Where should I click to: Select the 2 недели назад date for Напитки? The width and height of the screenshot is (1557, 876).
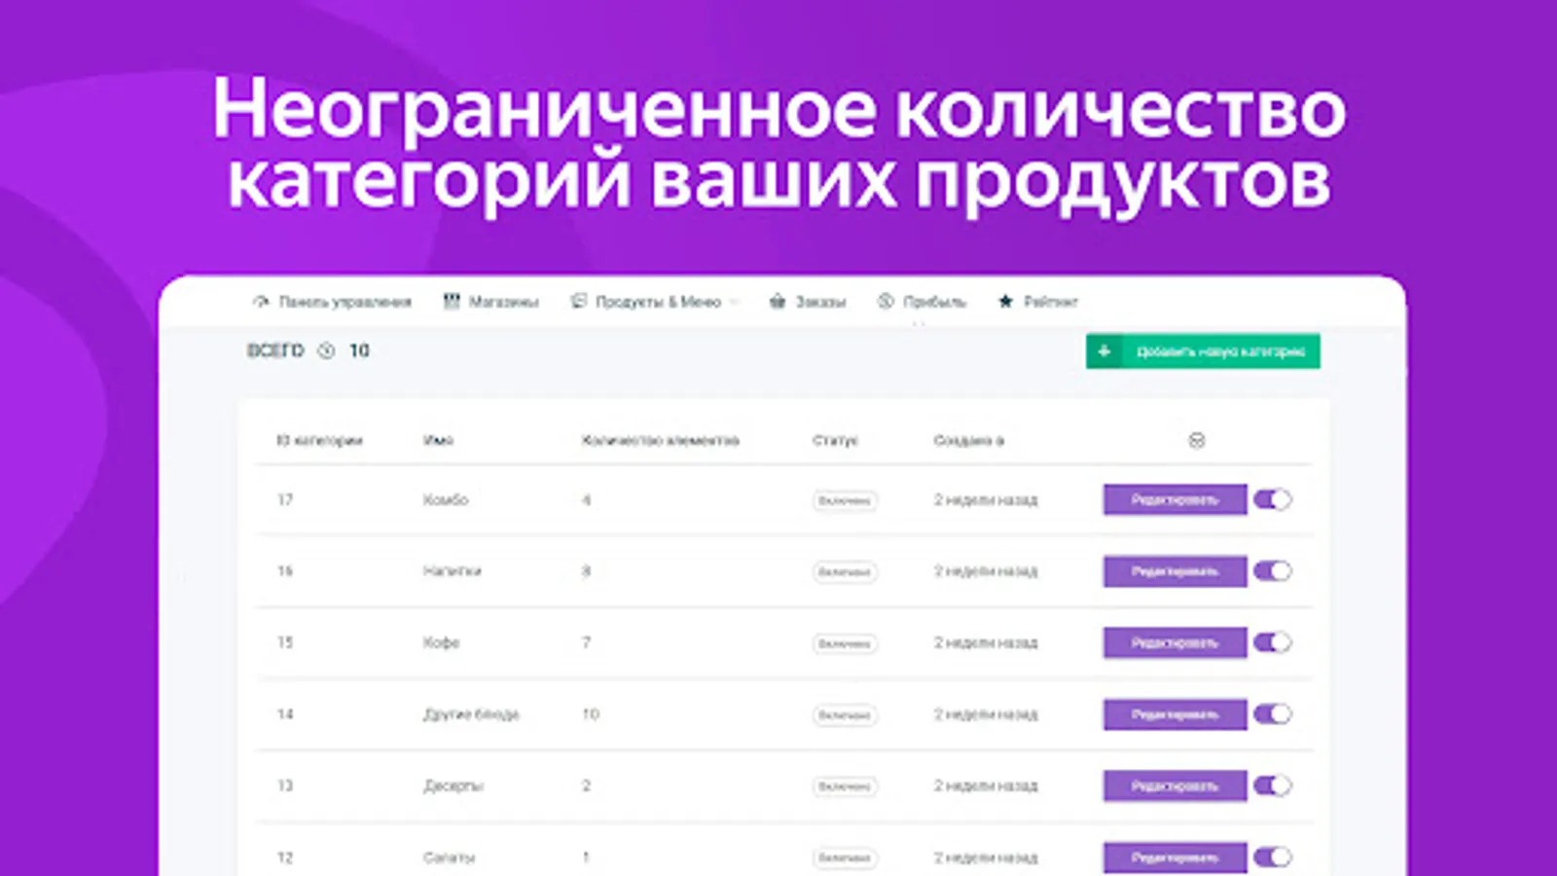(986, 571)
